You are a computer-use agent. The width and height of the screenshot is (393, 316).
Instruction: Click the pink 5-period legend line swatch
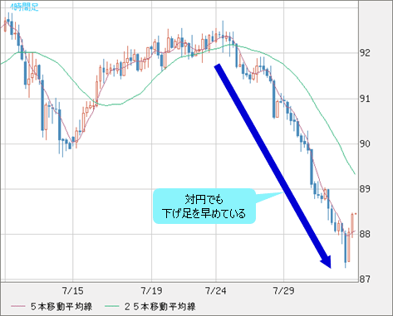(18, 306)
